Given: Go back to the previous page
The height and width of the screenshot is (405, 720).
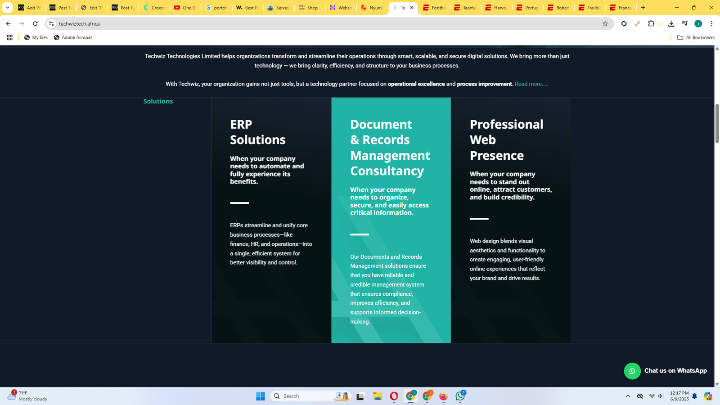Looking at the screenshot, I should [x=8, y=23].
